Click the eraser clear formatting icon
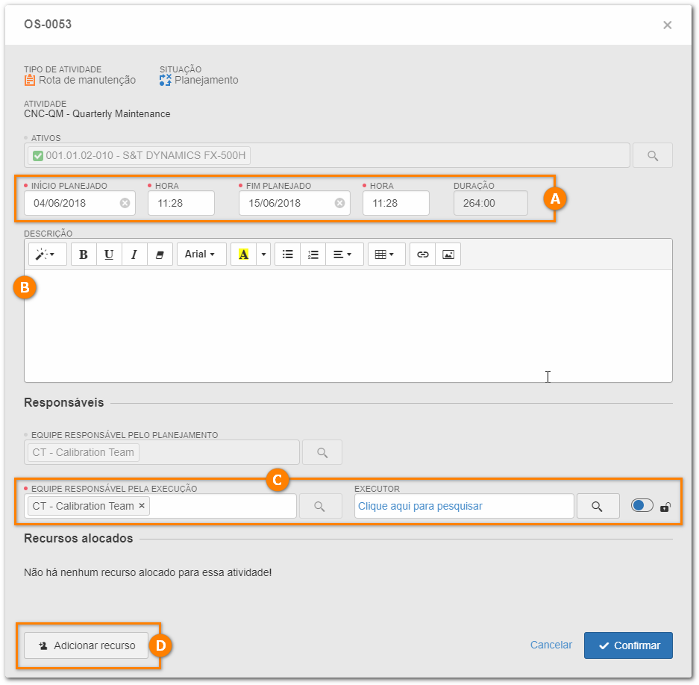Image resolution: width=699 pixels, height=685 pixels. pos(160,254)
